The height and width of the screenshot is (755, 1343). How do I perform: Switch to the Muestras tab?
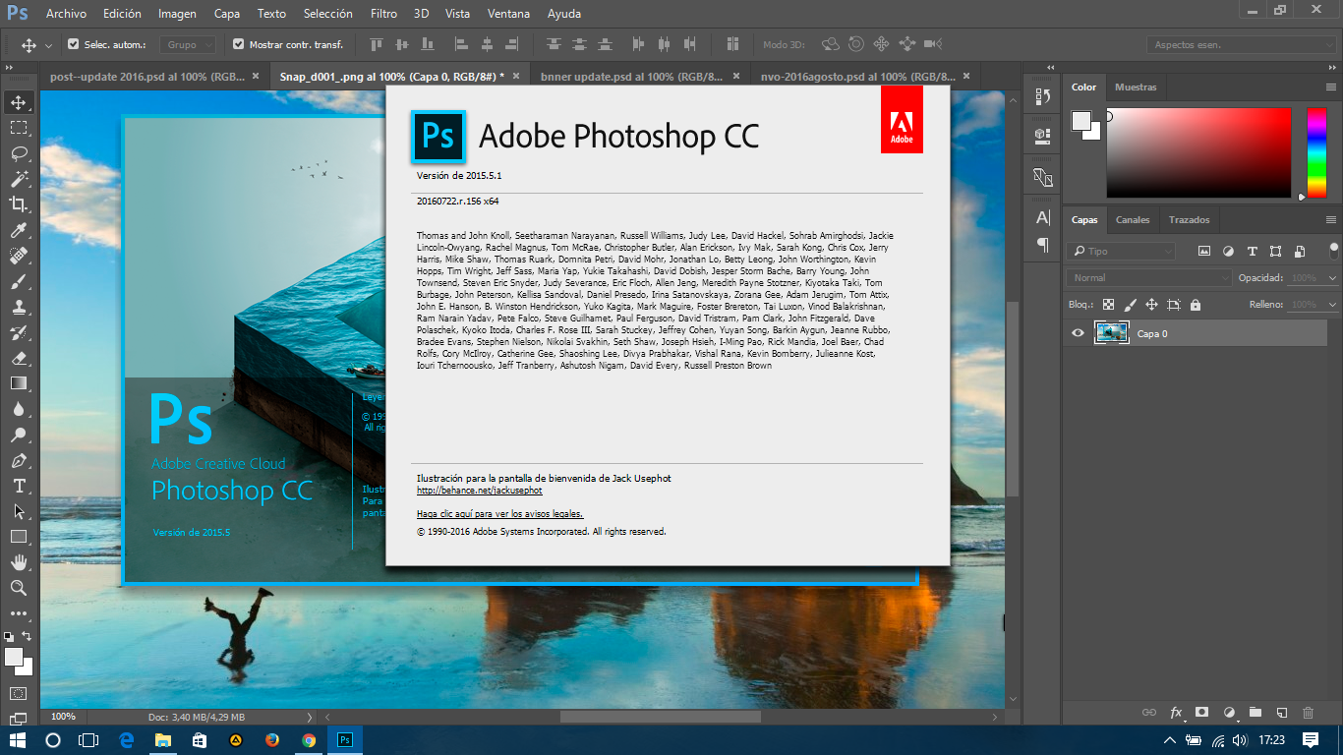pos(1136,87)
